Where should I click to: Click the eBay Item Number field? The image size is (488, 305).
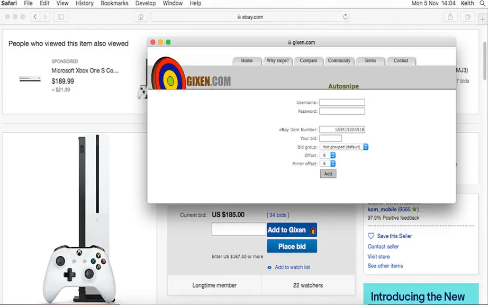342,130
